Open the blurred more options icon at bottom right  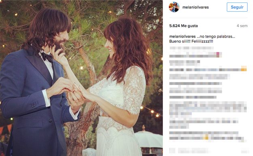[x=245, y=152]
